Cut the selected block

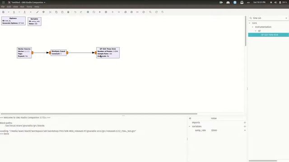click(50, 12)
